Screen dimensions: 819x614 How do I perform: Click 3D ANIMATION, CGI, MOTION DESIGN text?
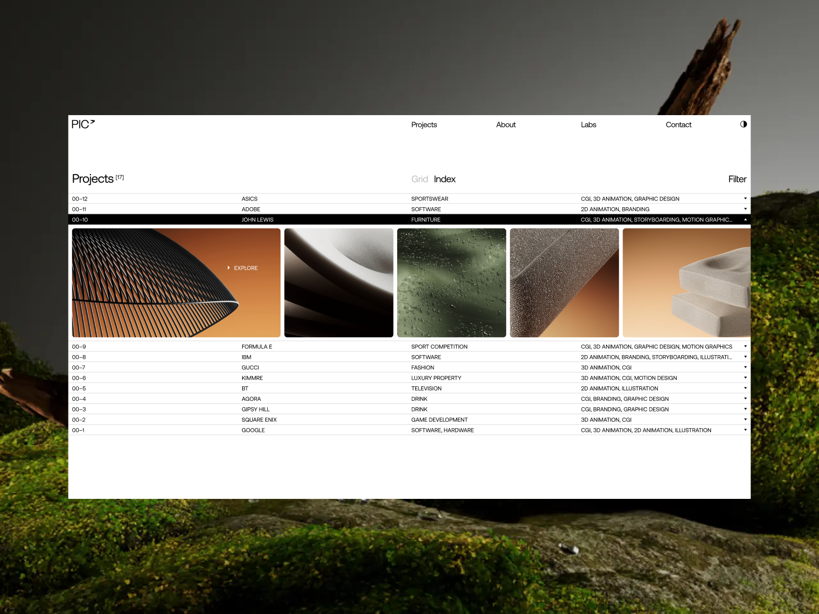[x=629, y=378]
